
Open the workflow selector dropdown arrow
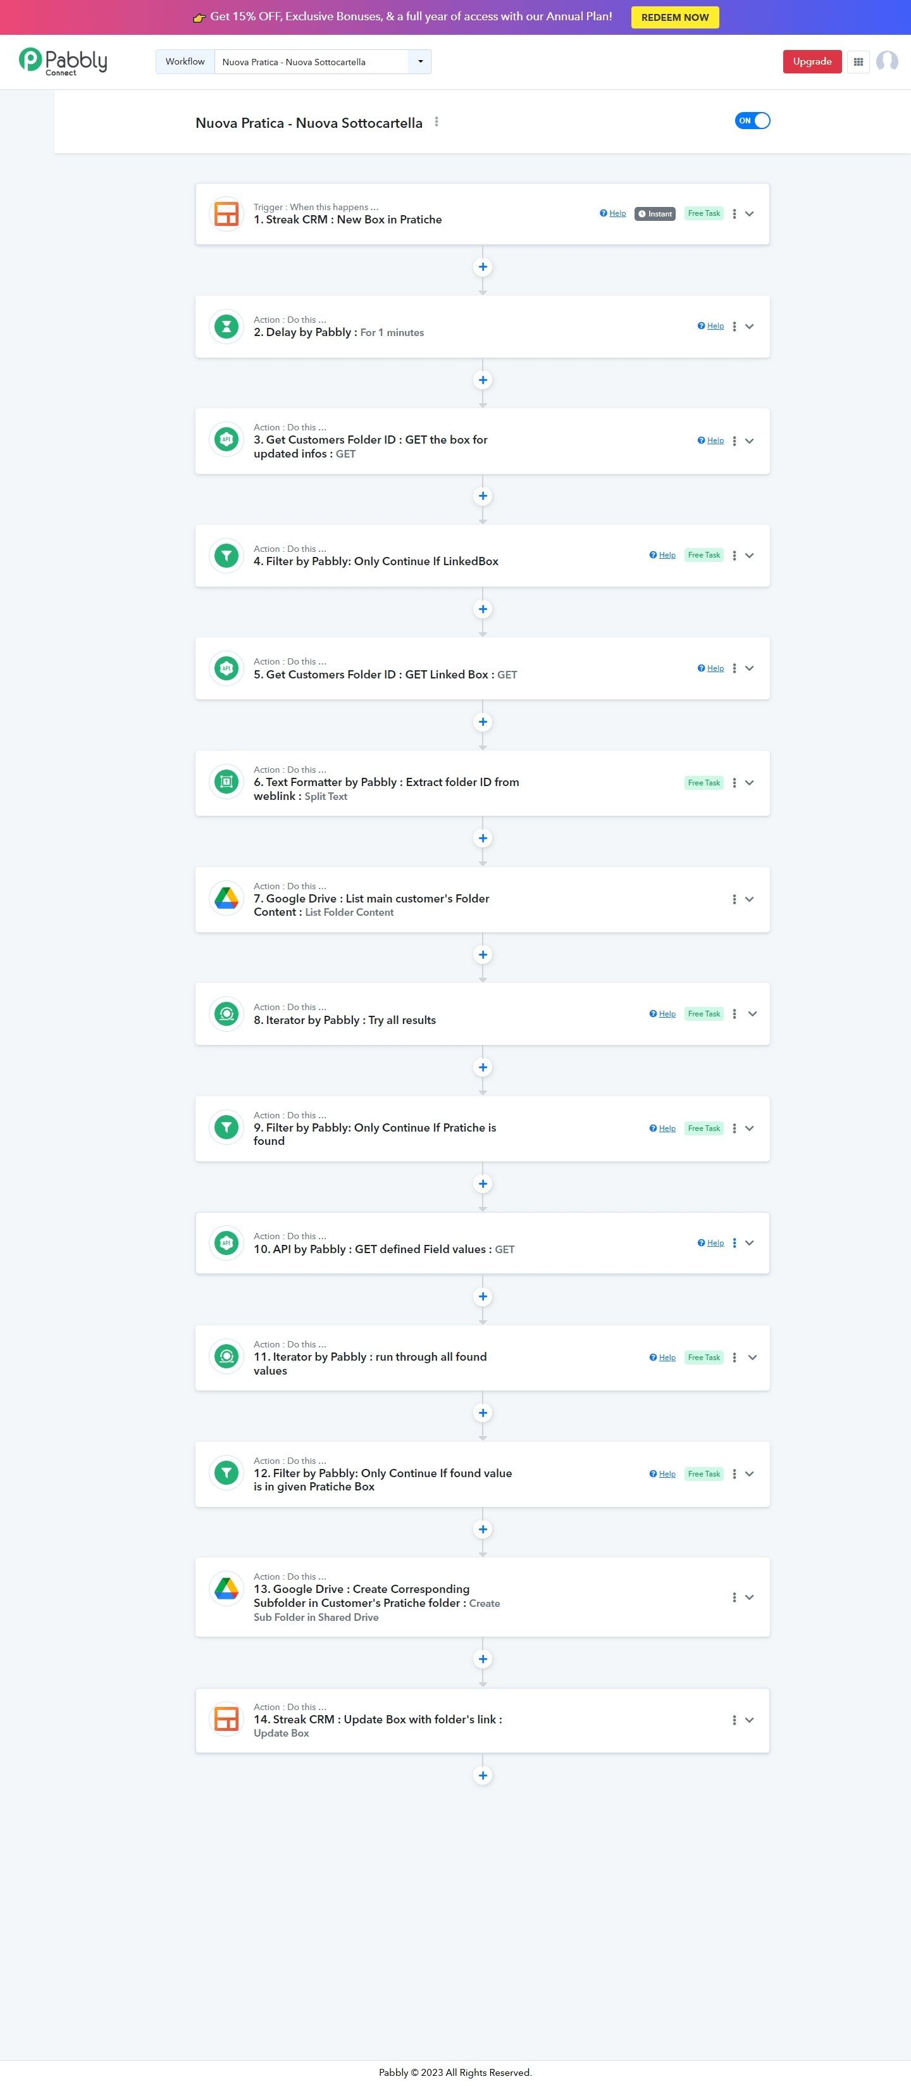click(x=420, y=61)
